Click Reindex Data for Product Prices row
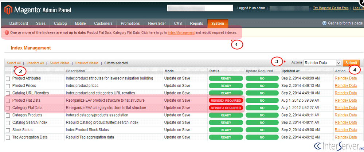This screenshot has width=364, height=152. pyautogui.click(x=346, y=86)
